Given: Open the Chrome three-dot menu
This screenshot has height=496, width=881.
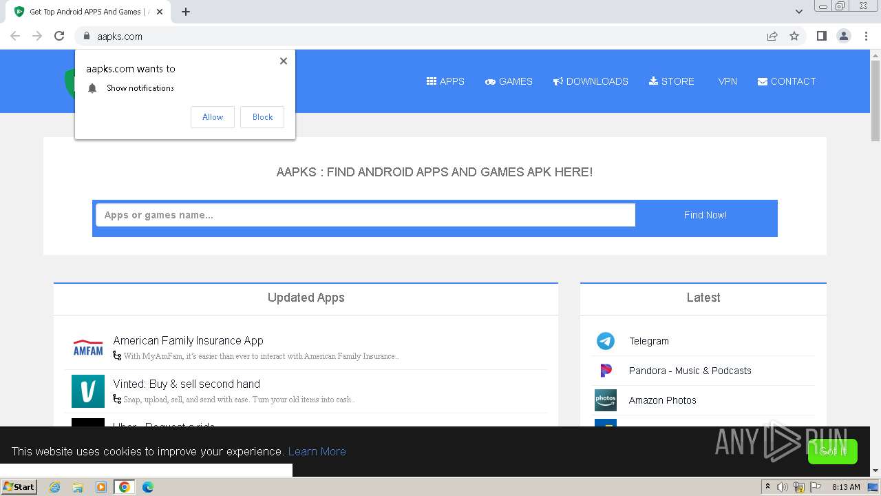Looking at the screenshot, I should pos(866,37).
